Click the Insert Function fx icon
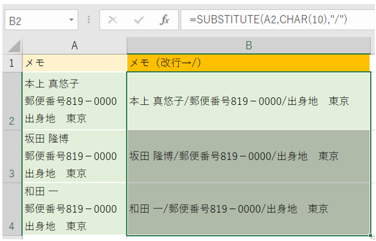 [165, 20]
